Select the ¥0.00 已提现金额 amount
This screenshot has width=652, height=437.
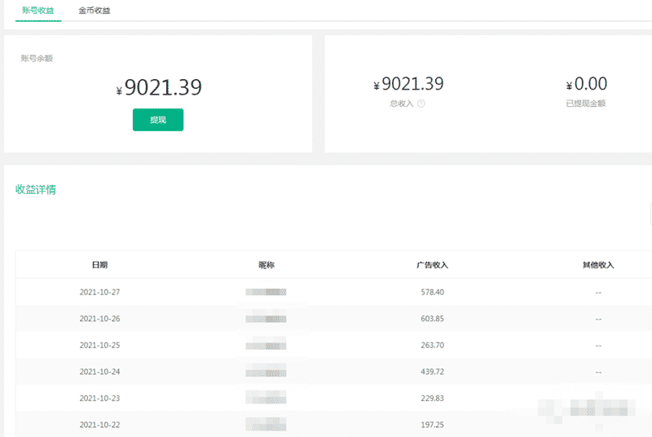coord(586,84)
